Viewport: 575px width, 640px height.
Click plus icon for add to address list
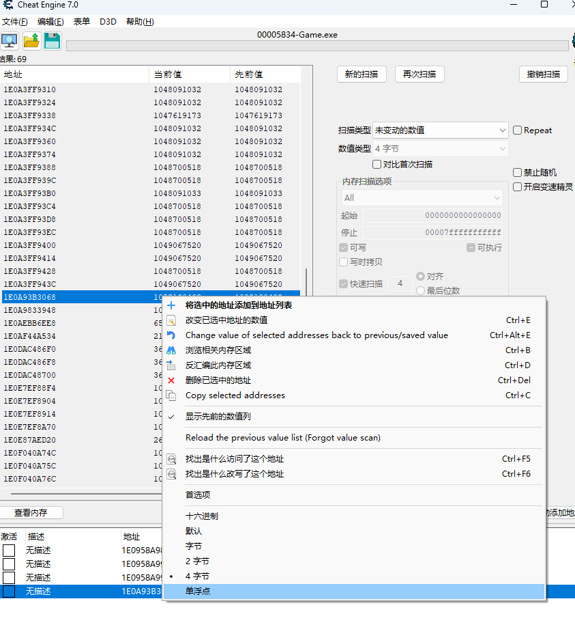point(172,305)
